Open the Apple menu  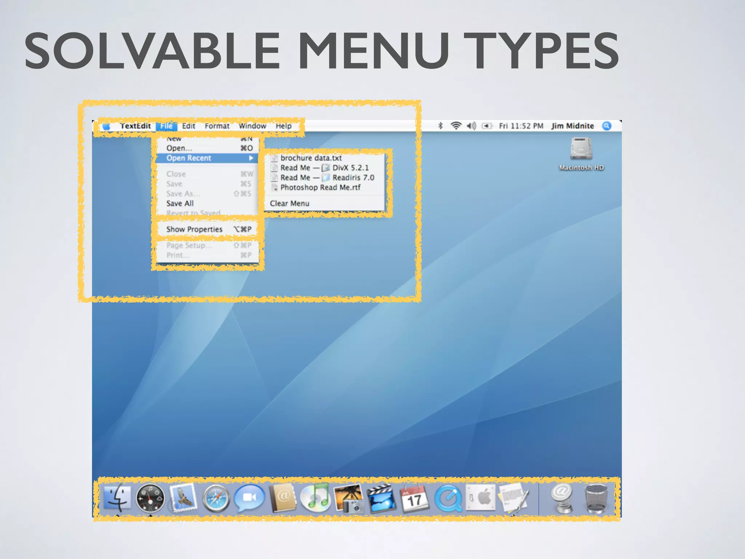[106, 126]
